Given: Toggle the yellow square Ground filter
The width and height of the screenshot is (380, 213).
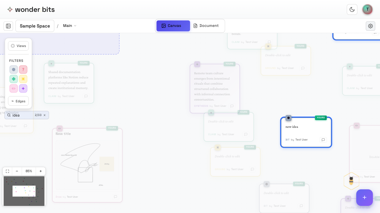Looking at the screenshot, I should (x=23, y=79).
